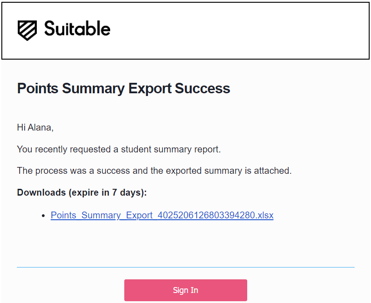Click the name "Alana" in the greeting
371x303 pixels.
(x=40, y=127)
